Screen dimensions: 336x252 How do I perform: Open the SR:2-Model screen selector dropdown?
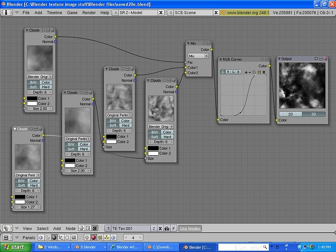(x=116, y=13)
